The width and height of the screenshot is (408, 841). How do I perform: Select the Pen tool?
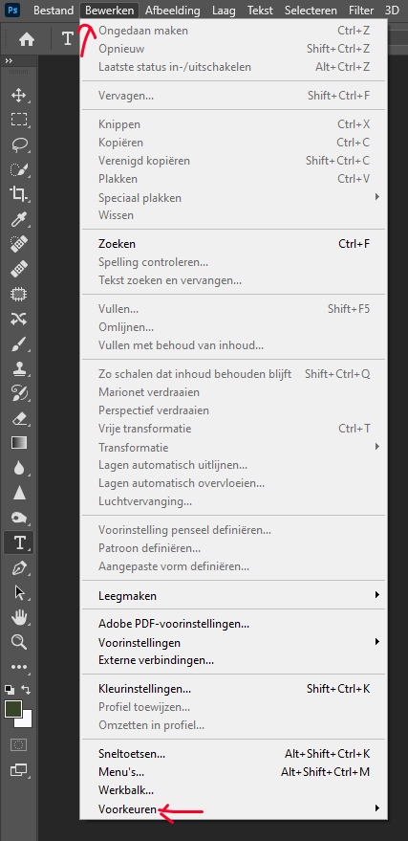tap(19, 568)
